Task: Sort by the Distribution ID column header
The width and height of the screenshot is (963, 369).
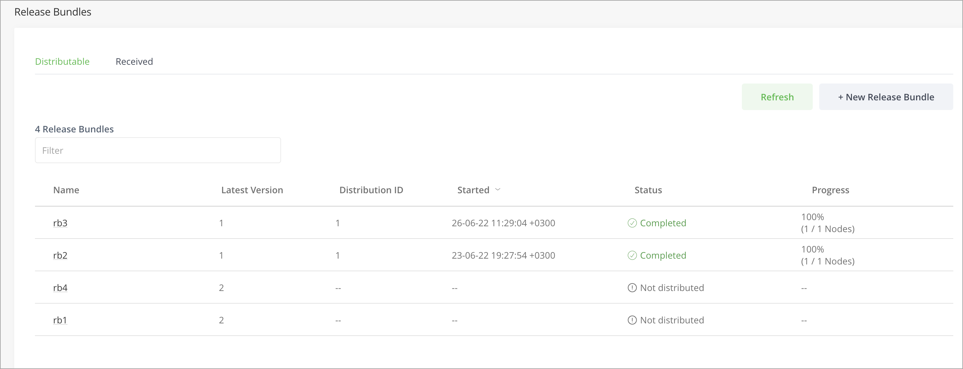Action: (371, 190)
